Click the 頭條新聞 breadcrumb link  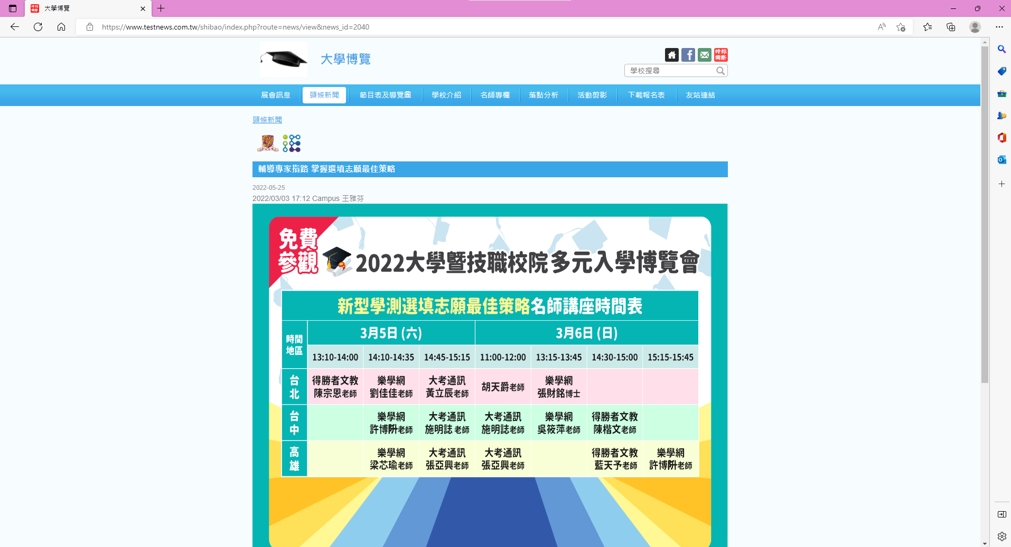(x=267, y=120)
